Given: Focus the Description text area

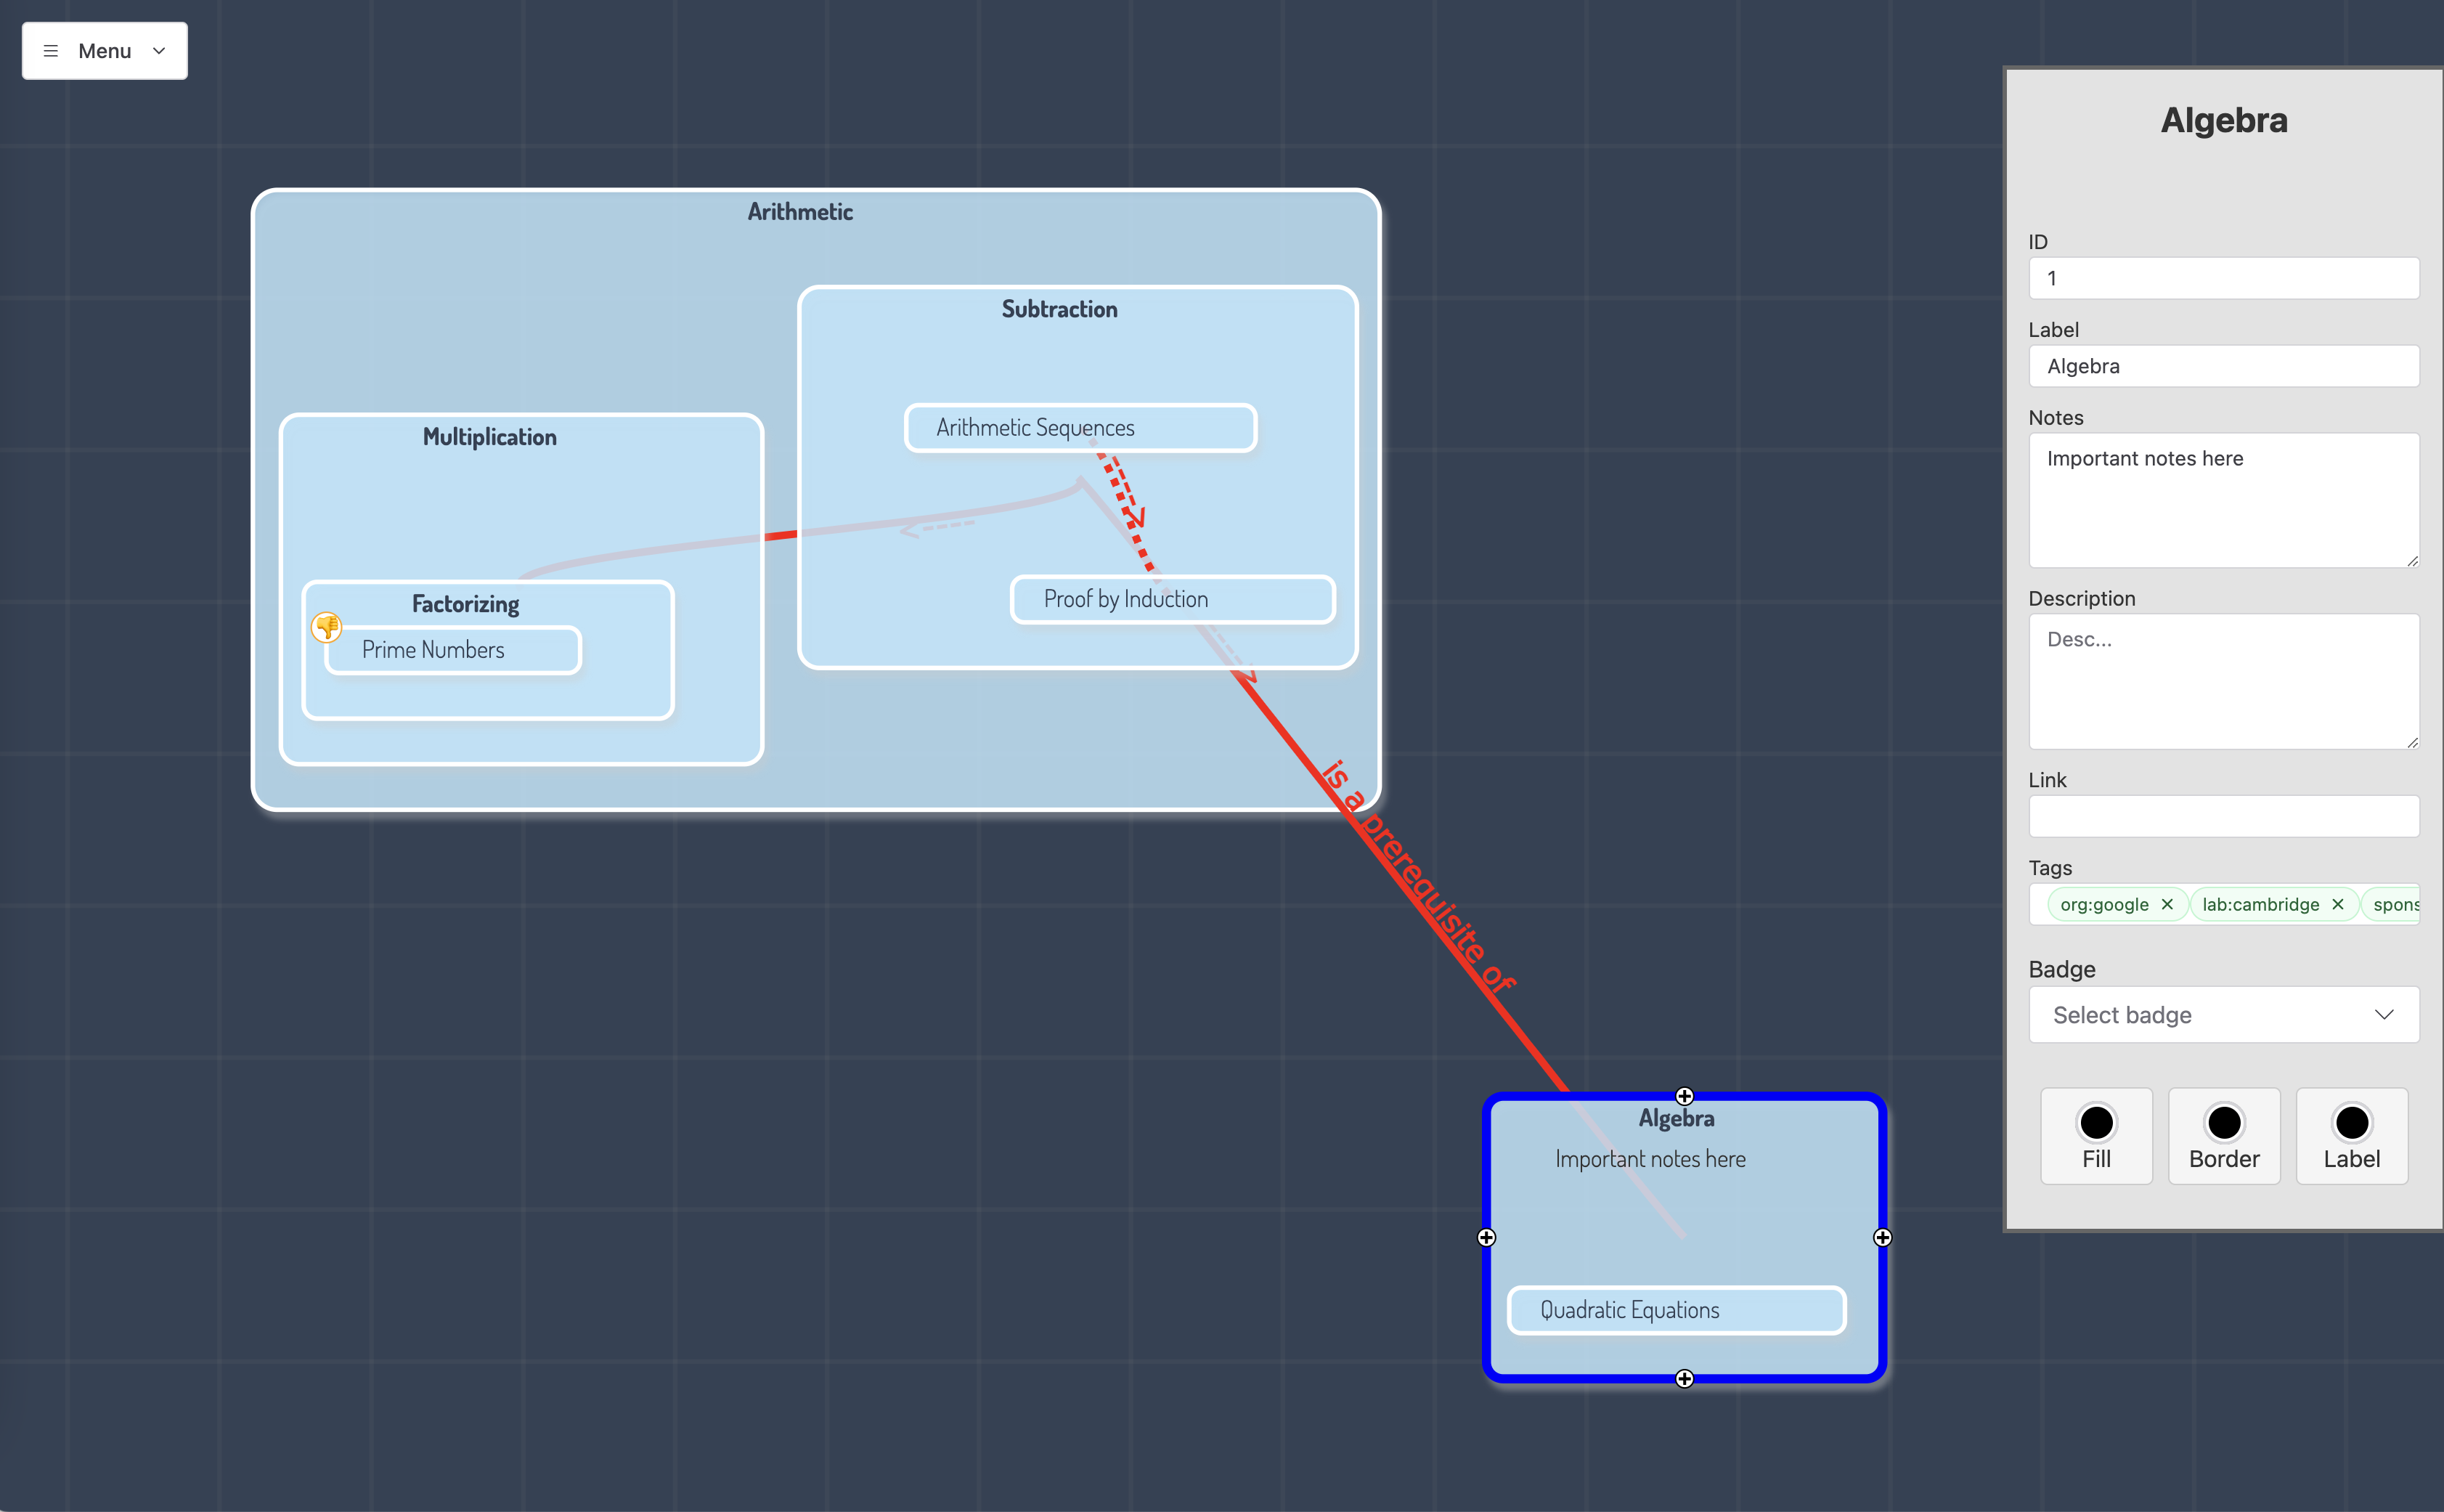Looking at the screenshot, I should (x=2223, y=681).
